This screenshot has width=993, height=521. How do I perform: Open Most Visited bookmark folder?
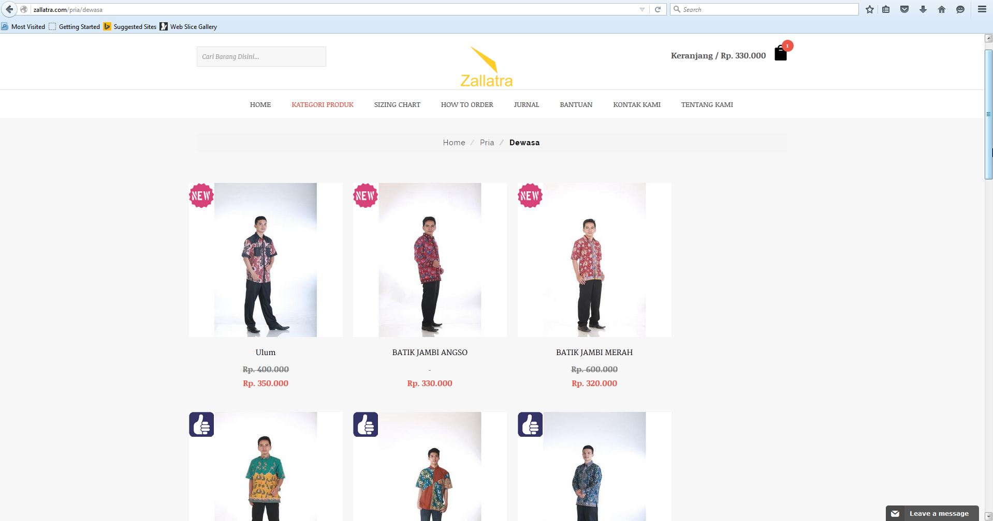coord(23,26)
